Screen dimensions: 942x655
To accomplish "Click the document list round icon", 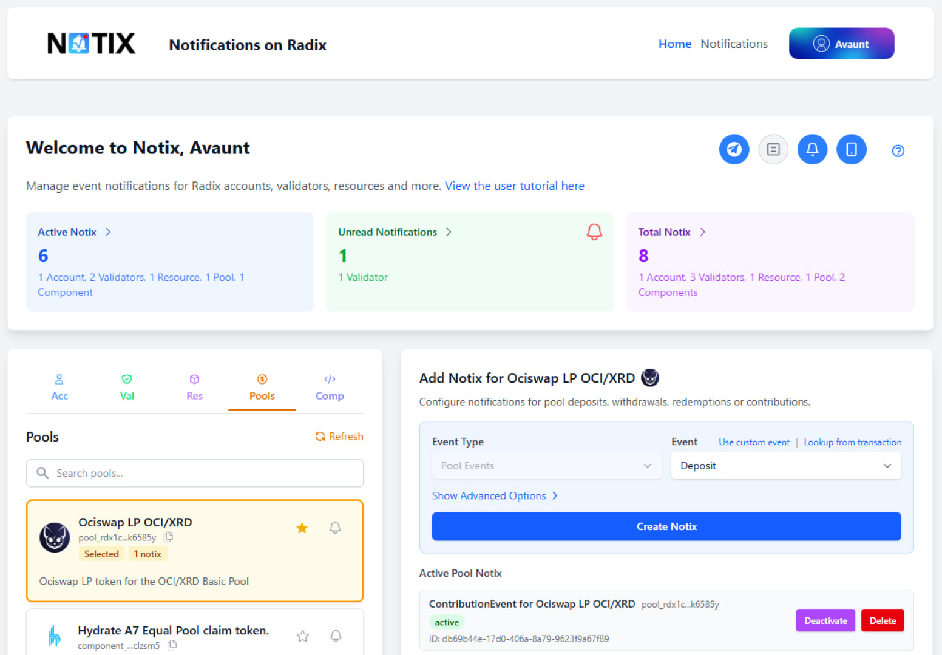I will (773, 149).
